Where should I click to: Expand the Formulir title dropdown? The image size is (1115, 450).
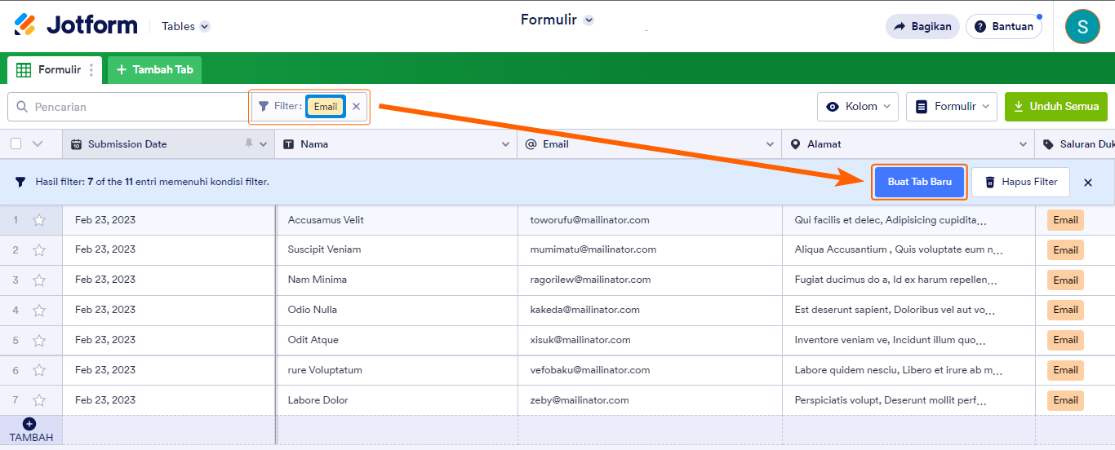[x=589, y=20]
